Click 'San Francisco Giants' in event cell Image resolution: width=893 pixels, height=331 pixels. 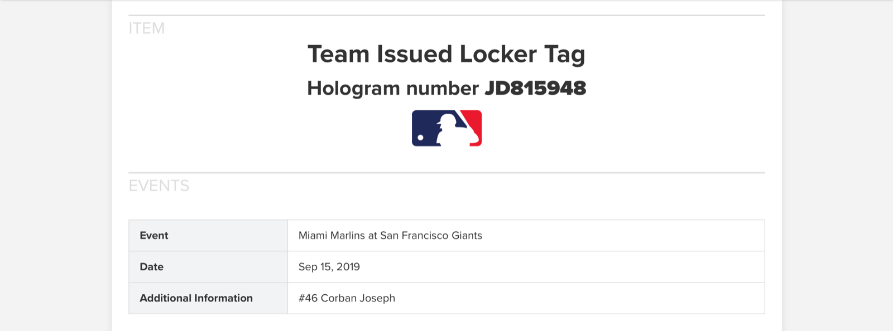[x=431, y=235]
